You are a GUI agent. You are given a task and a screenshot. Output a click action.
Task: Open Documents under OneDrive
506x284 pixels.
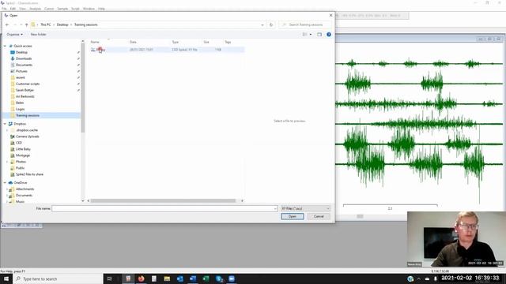point(25,196)
